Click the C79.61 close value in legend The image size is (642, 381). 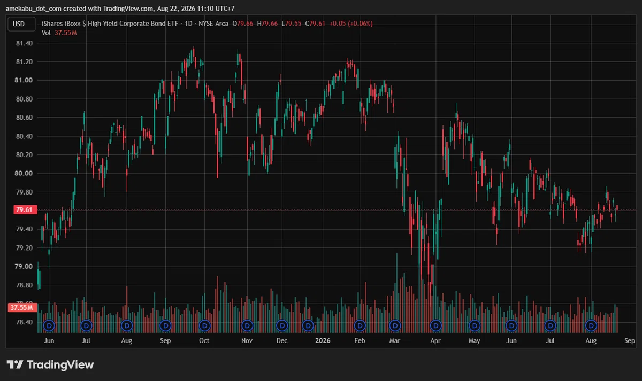315,24
